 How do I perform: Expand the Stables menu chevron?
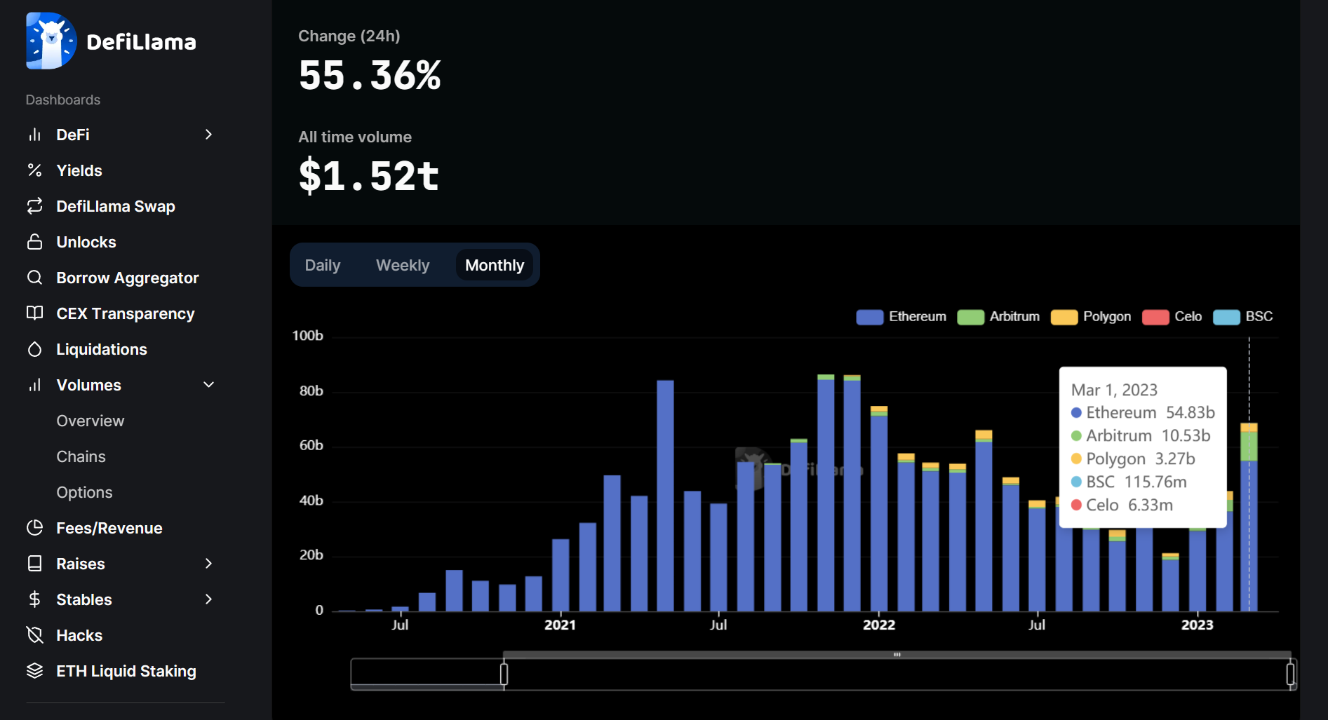(208, 599)
